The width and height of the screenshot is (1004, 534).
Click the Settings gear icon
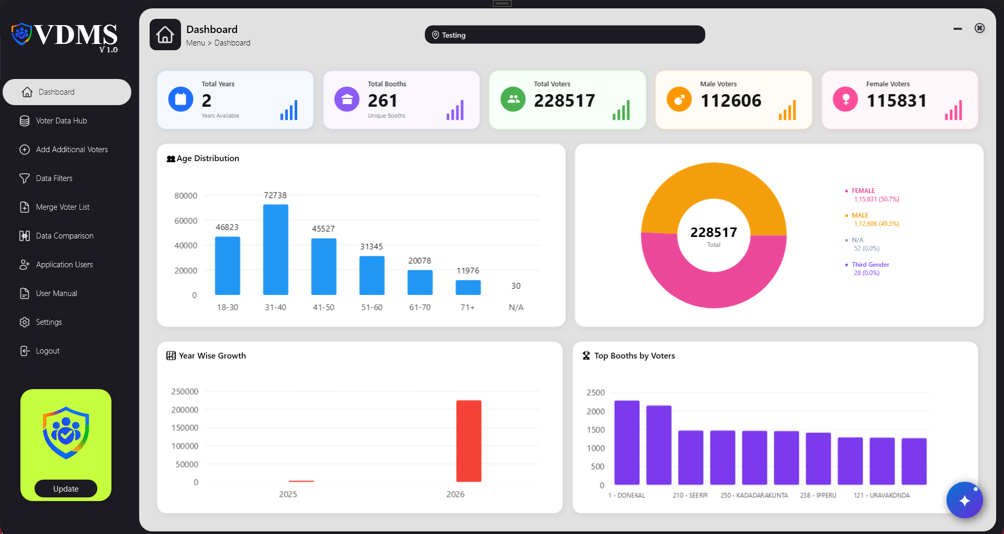(25, 322)
